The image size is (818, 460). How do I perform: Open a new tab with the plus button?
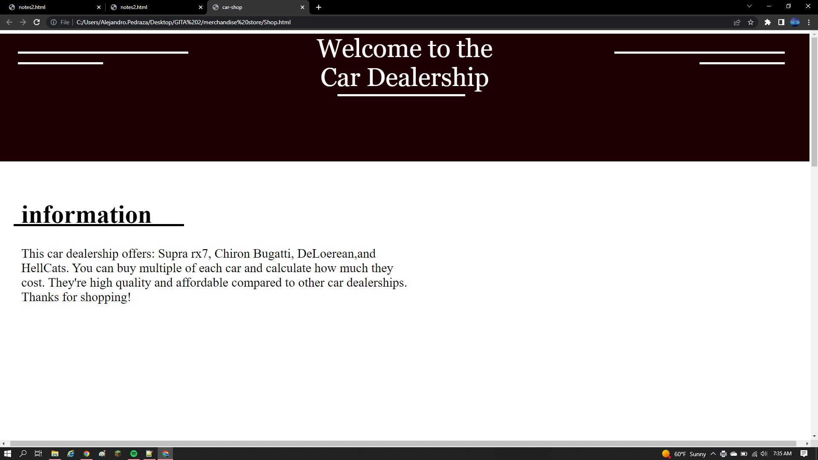(x=319, y=7)
